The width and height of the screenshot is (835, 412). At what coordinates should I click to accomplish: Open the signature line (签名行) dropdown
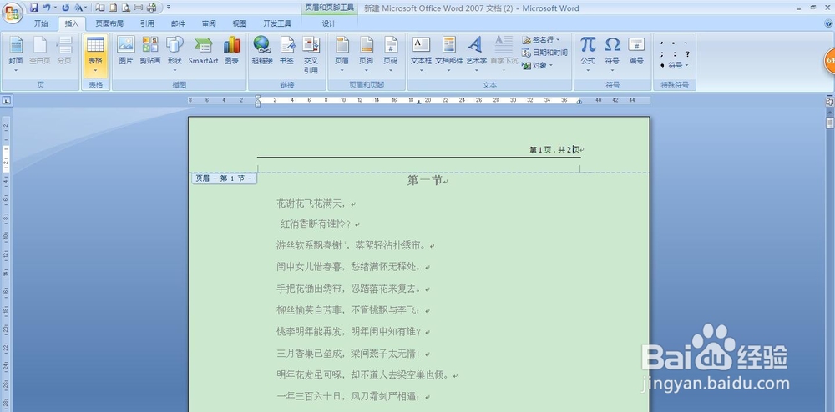point(541,40)
